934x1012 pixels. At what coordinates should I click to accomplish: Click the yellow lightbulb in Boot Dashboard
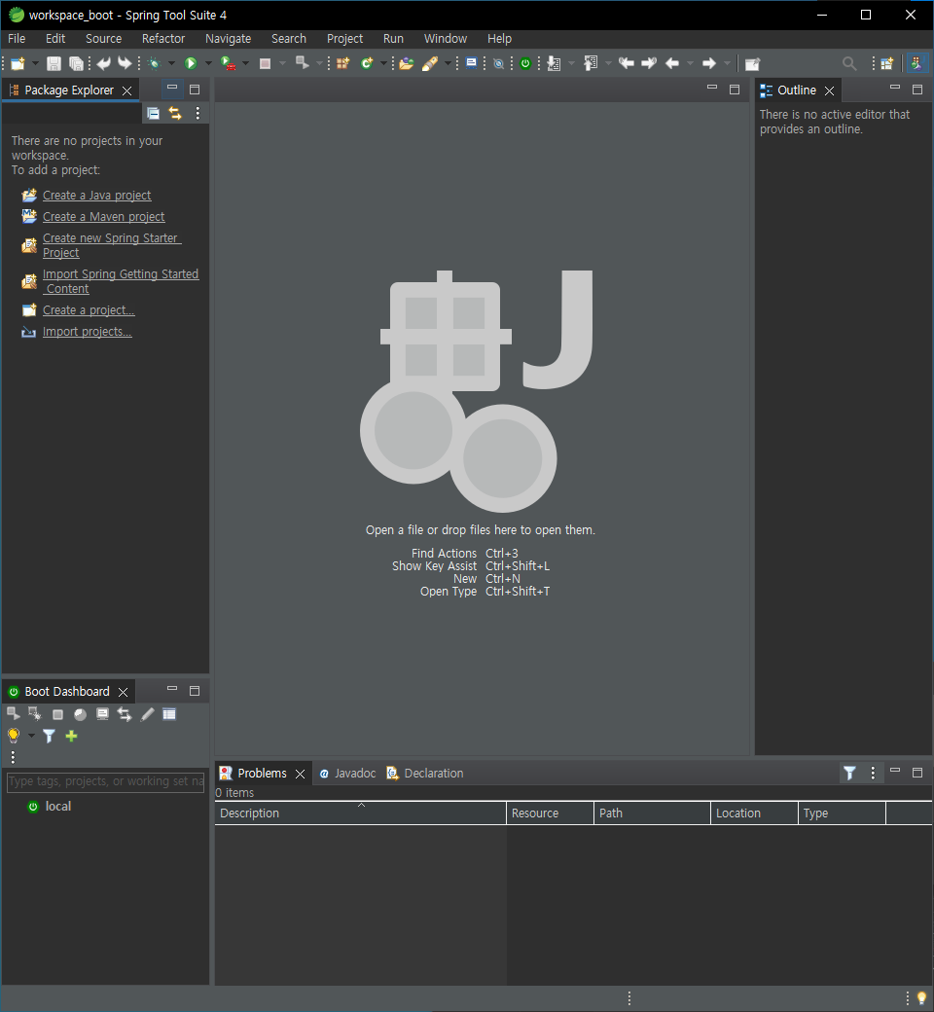(13, 736)
